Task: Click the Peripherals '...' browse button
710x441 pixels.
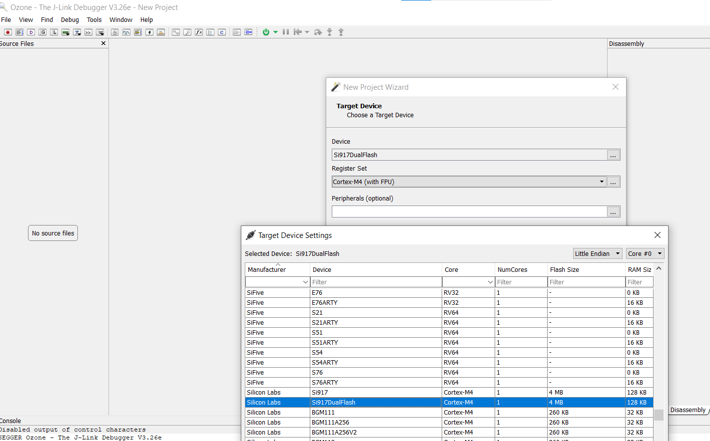Action: (x=613, y=212)
